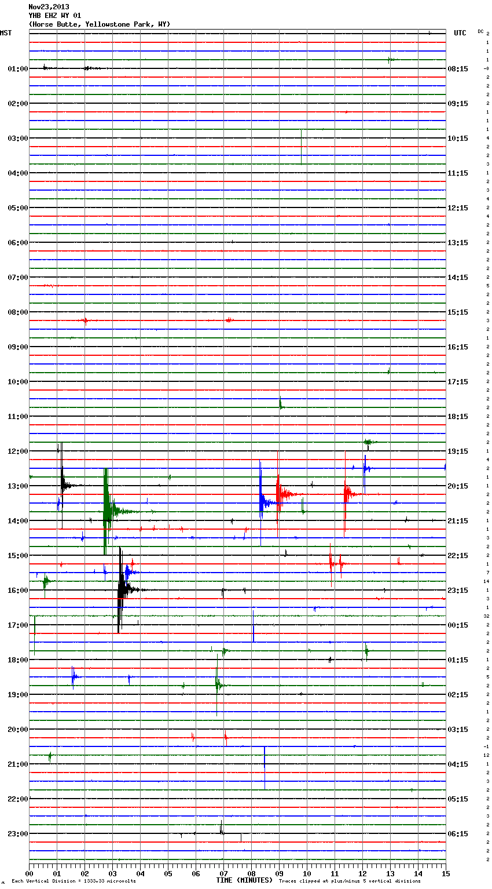This screenshot has width=492, height=889.
Task: Select the 05:00 MST time label
Action: click(x=17, y=208)
